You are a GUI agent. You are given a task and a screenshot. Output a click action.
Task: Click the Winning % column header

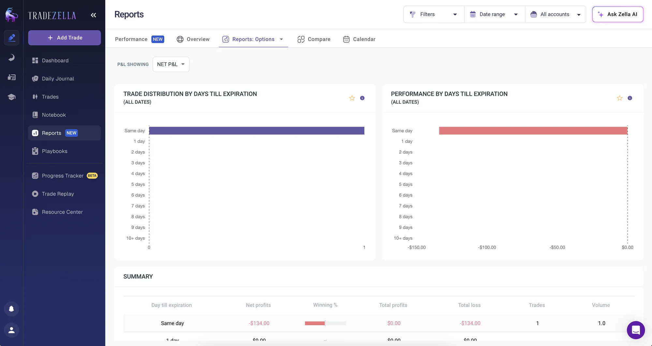click(x=325, y=305)
